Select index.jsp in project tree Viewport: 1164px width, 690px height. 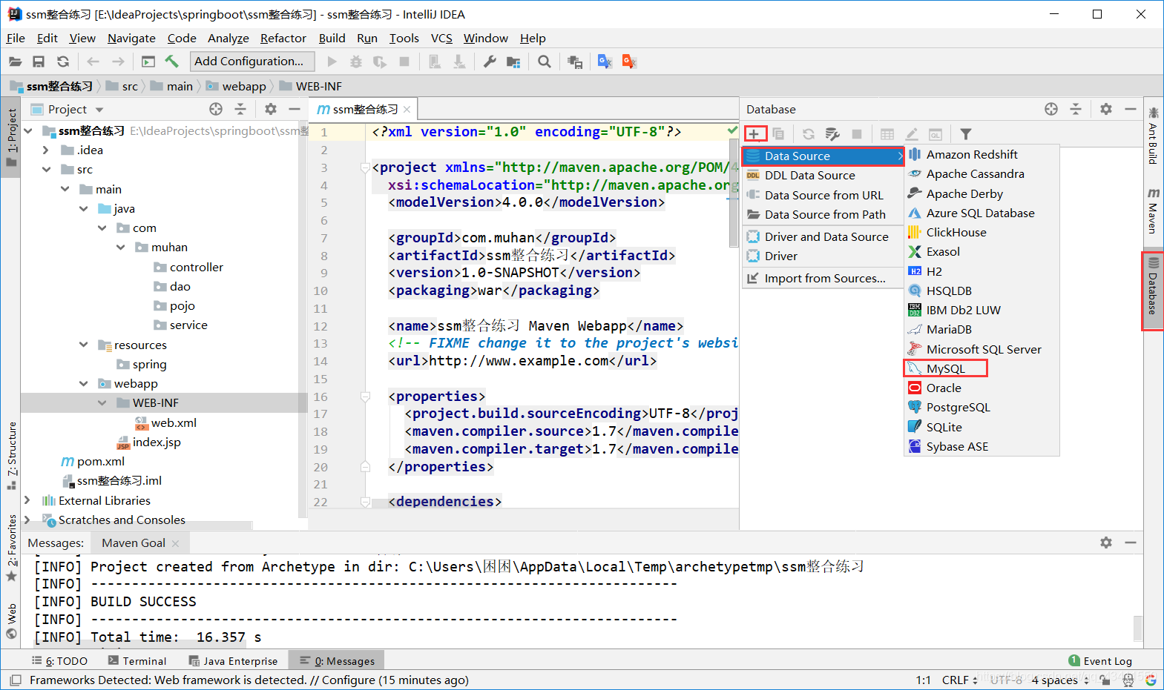pyautogui.click(x=148, y=442)
